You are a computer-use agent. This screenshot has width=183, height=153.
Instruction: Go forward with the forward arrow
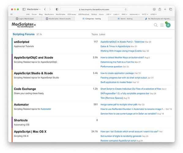coord(50,9)
